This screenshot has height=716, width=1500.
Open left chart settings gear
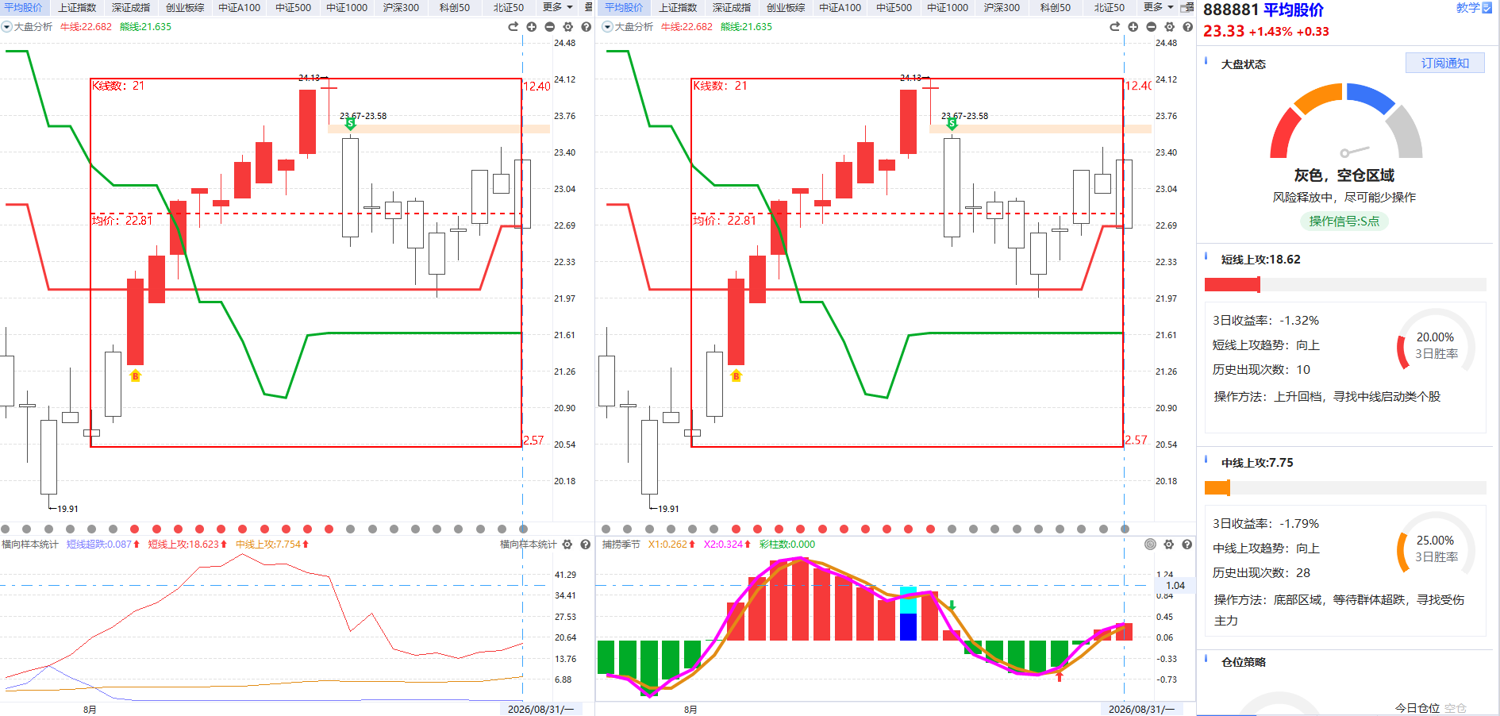coord(567,27)
